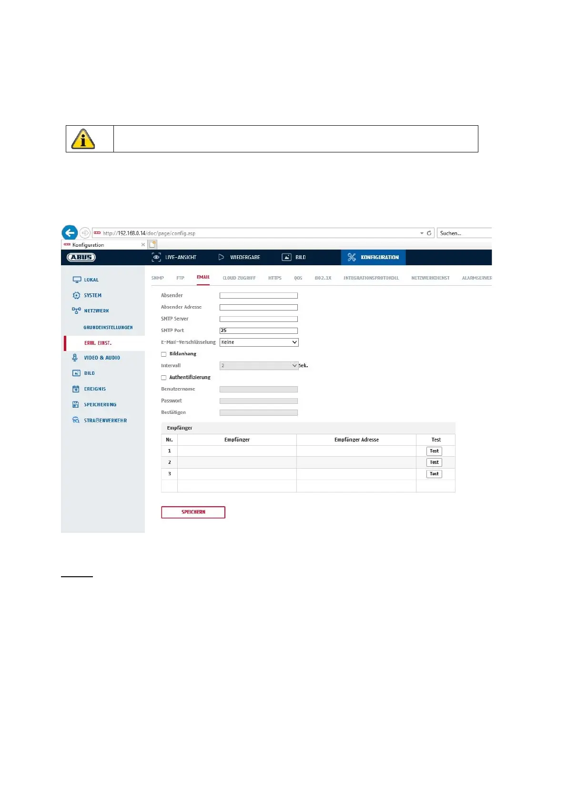Click Test button for recipient 3

[434, 474]
